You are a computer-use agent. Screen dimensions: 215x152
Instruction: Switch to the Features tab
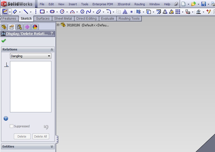(x=9, y=19)
